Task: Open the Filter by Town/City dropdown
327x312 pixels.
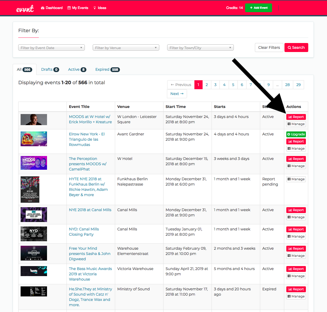Action: (200, 48)
